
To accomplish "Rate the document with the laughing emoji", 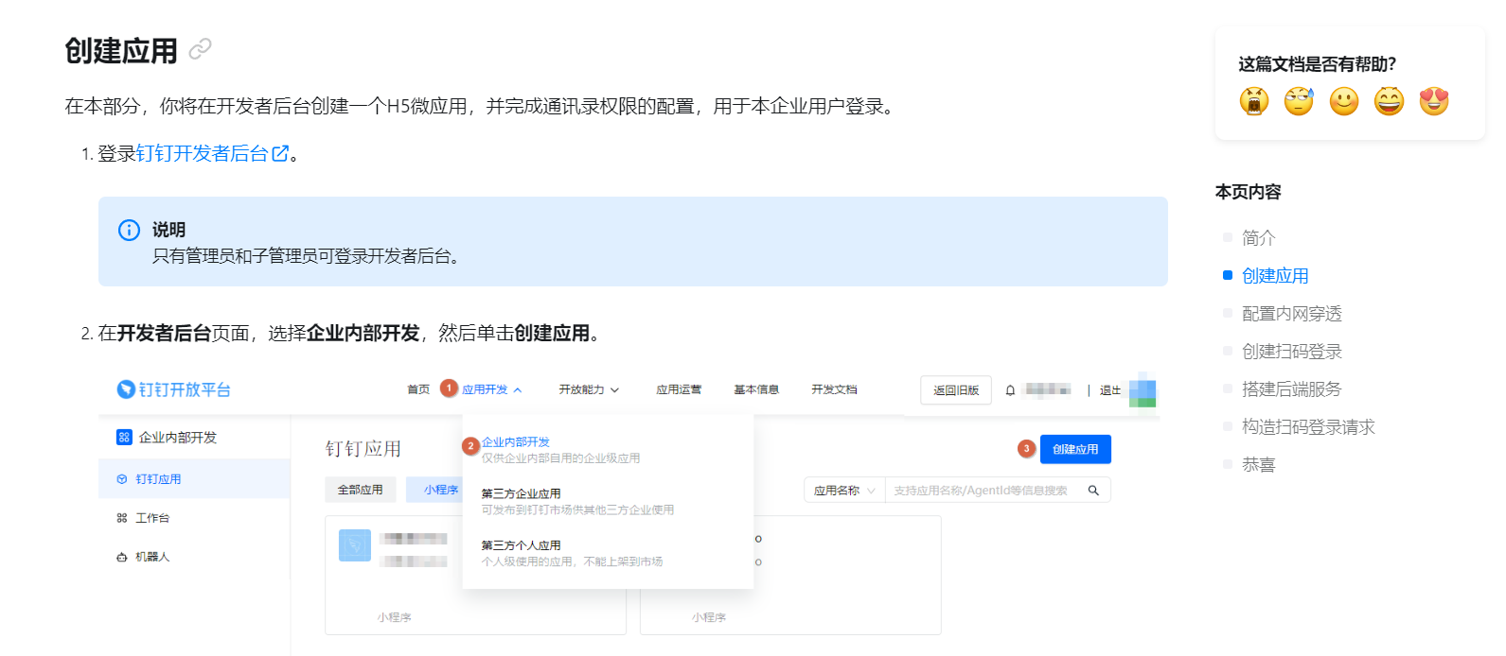I will point(1389,100).
